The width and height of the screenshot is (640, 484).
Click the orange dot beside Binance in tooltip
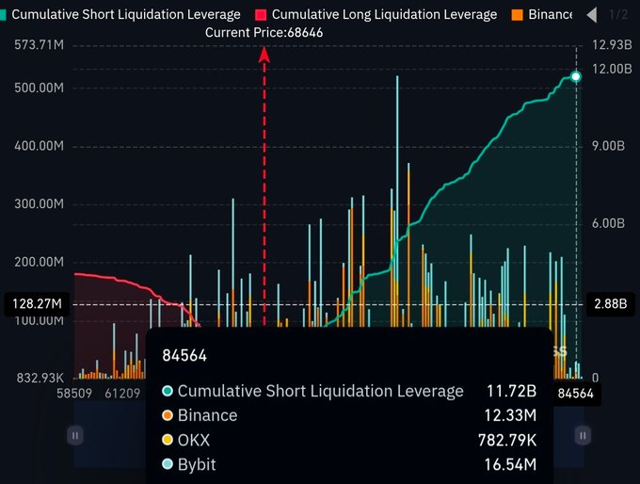point(168,415)
